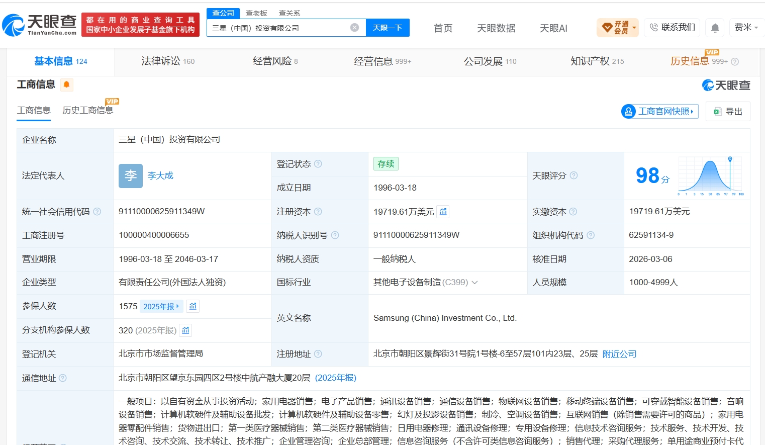Click the person icon on 工商官网快照

tap(628, 111)
